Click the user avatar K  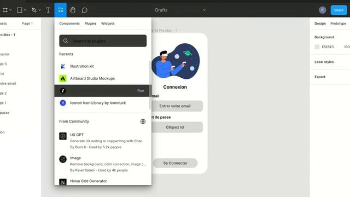point(322,10)
